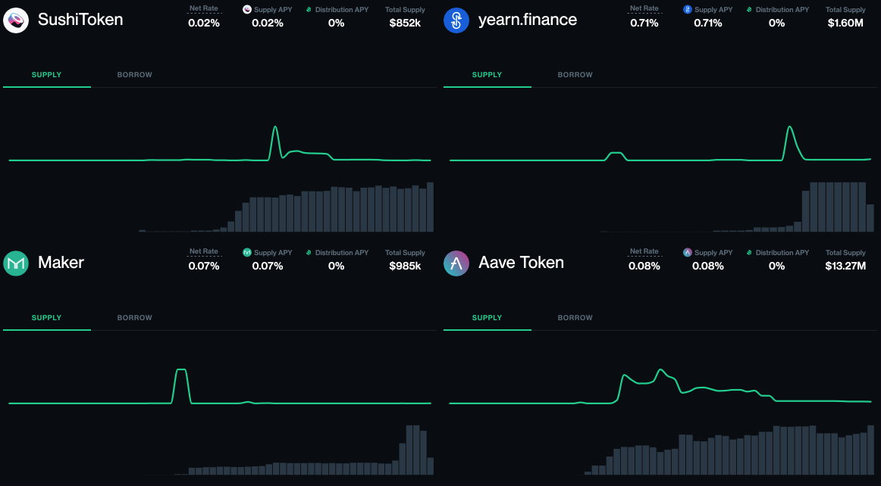Select the Aave Token SUPPLY tab
This screenshot has width=881, height=486.
[x=488, y=318]
